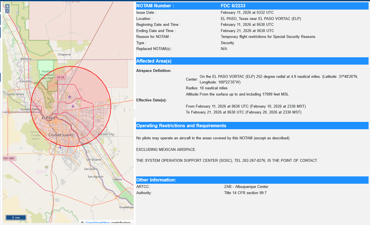Click the SOSC point of contact phone line
Screen dimensions: 370x225
tap(227, 161)
